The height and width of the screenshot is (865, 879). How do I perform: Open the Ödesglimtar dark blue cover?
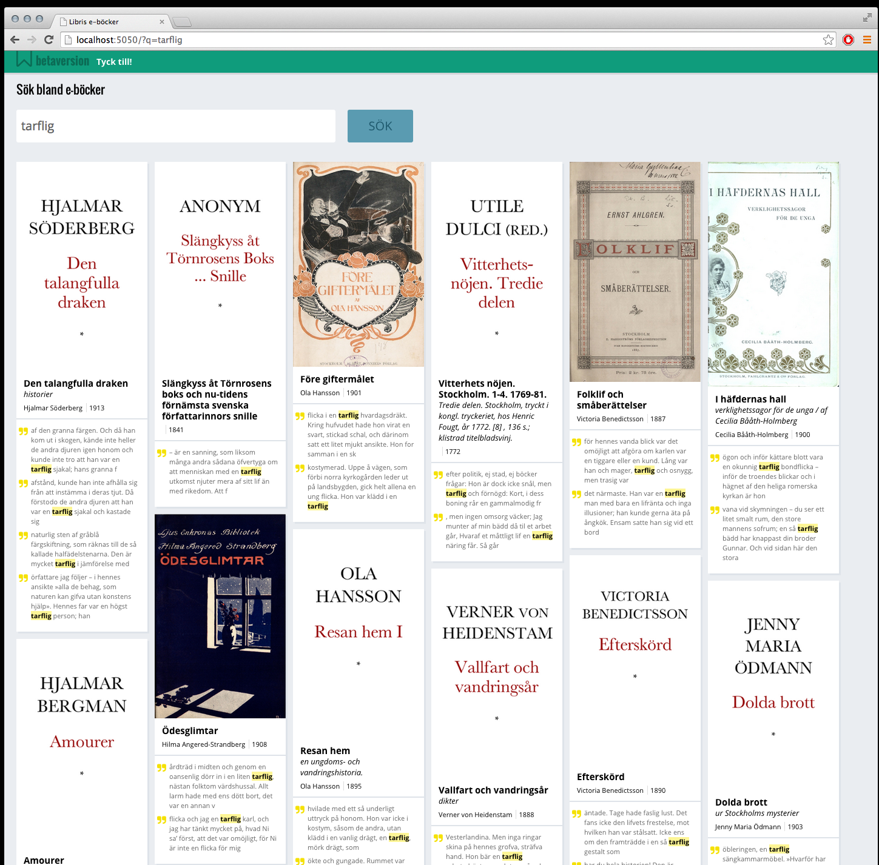click(220, 616)
